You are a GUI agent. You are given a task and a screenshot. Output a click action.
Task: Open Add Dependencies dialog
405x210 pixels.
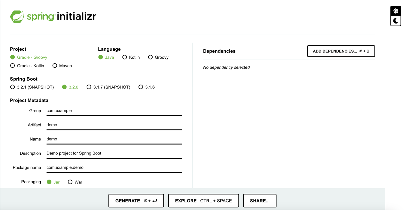pos(341,51)
